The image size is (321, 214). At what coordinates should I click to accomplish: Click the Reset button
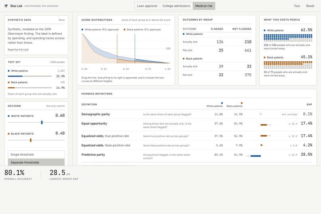click(x=310, y=6)
